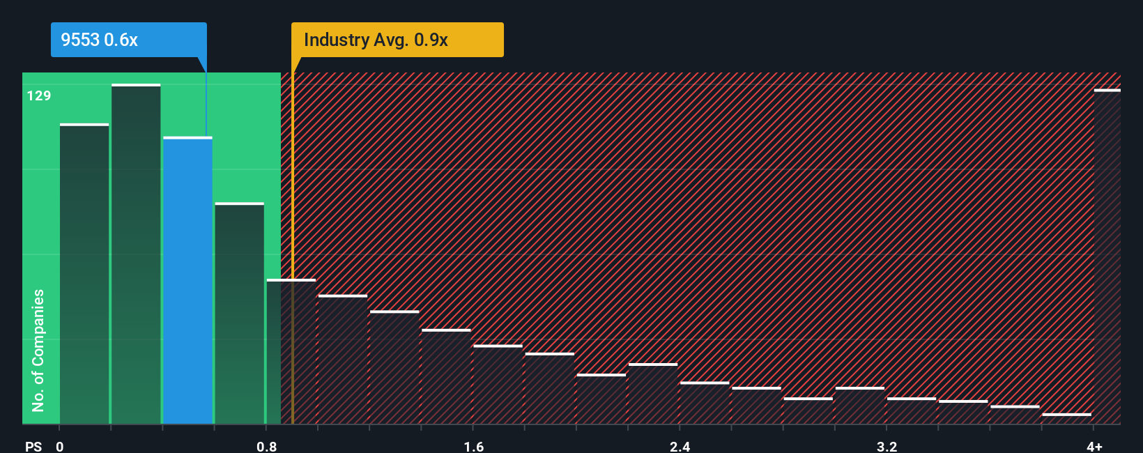This screenshot has width=1143, height=453.
Task: Select the hatched bar right after 0.8
Action: [x=291, y=351]
